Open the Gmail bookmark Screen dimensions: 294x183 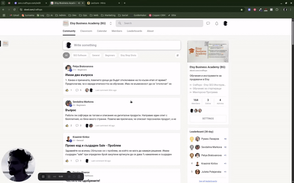14,15
